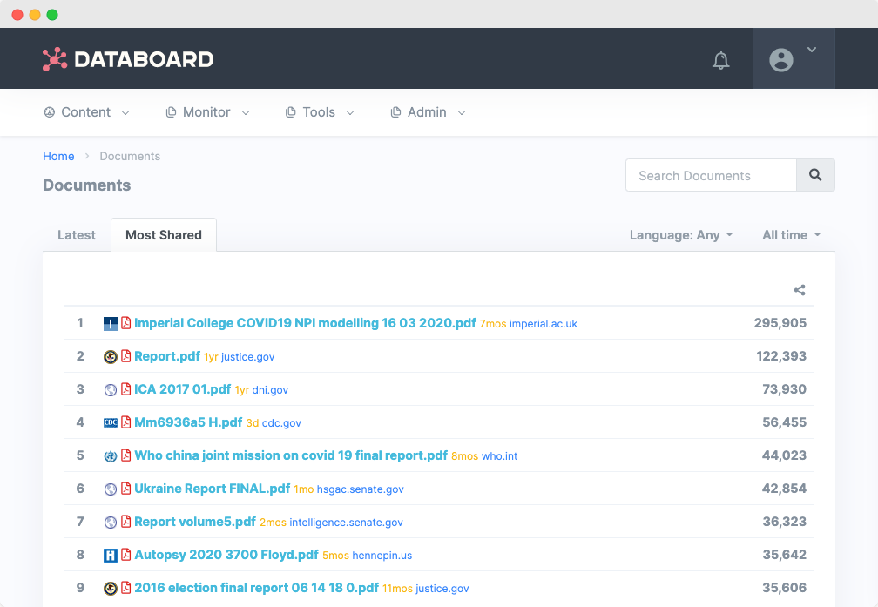Screen dimensions: 878x607
Task: Click justice.gov link next to Report.pdf
Action: [x=247, y=357]
